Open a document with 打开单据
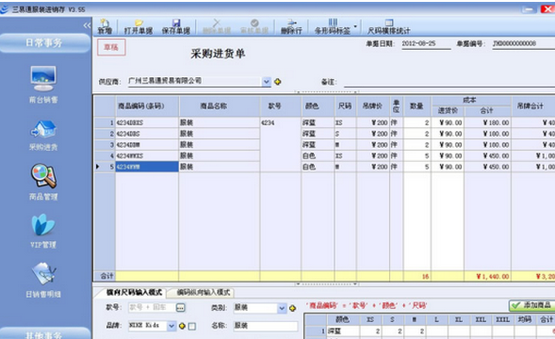 click(139, 26)
